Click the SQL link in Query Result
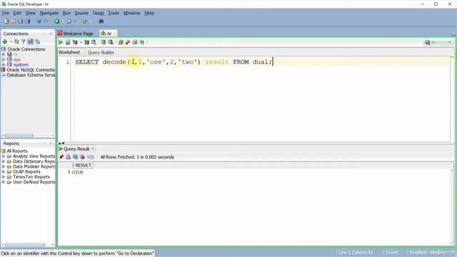457x257 pixels. point(91,157)
